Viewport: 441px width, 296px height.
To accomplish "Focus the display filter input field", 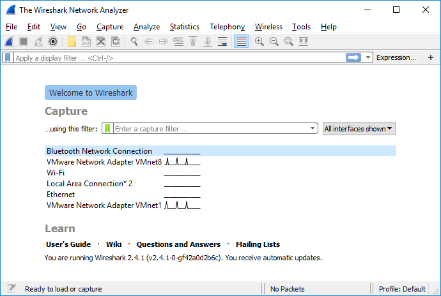I will (180, 58).
